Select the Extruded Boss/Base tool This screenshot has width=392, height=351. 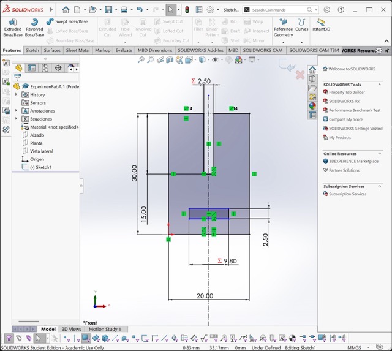[13, 28]
